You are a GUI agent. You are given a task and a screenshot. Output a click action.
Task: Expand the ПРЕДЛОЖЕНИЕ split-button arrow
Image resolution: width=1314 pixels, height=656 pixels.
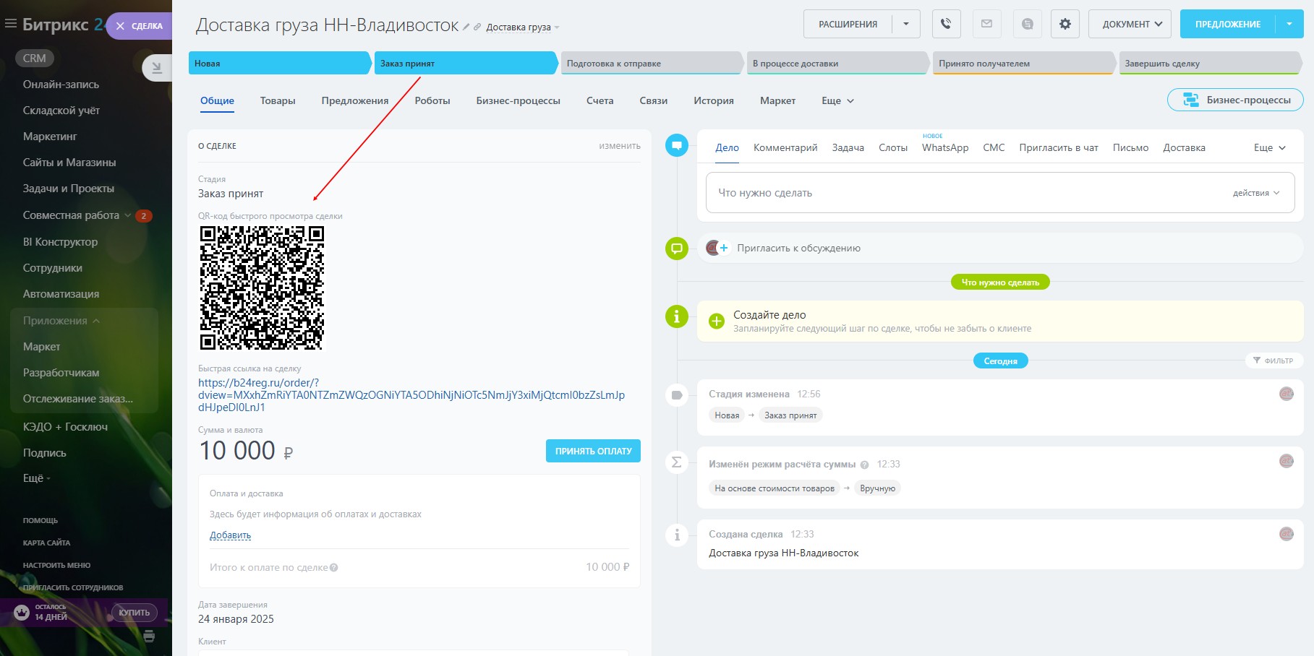coord(1289,24)
